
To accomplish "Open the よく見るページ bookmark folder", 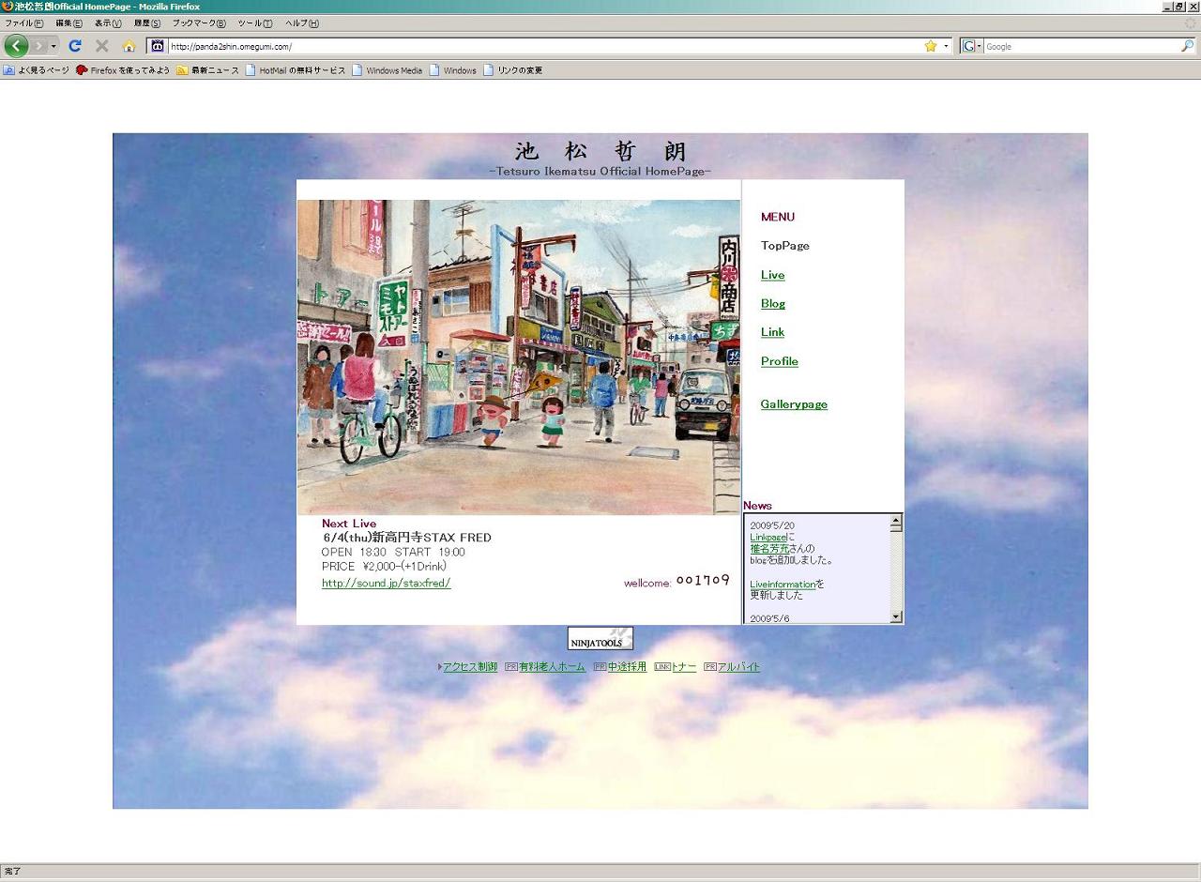I will pyautogui.click(x=36, y=70).
